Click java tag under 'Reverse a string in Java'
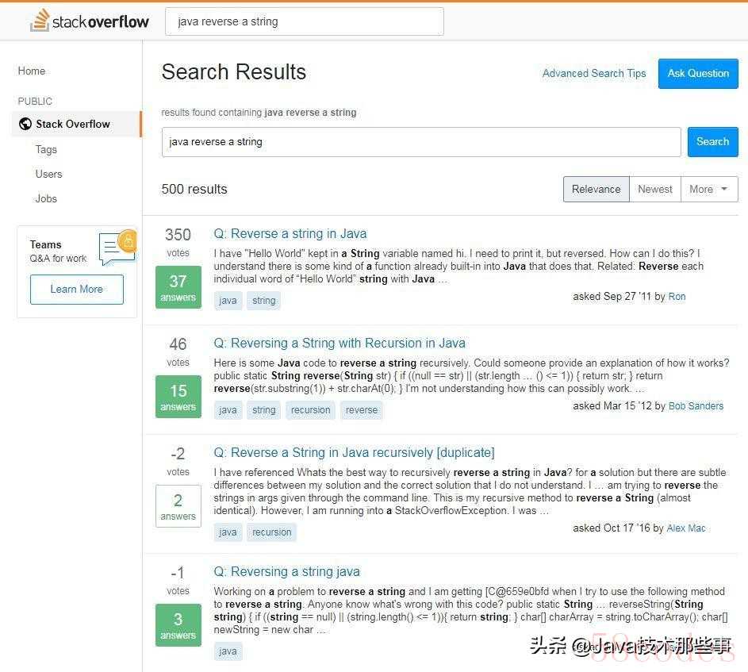 [228, 301]
